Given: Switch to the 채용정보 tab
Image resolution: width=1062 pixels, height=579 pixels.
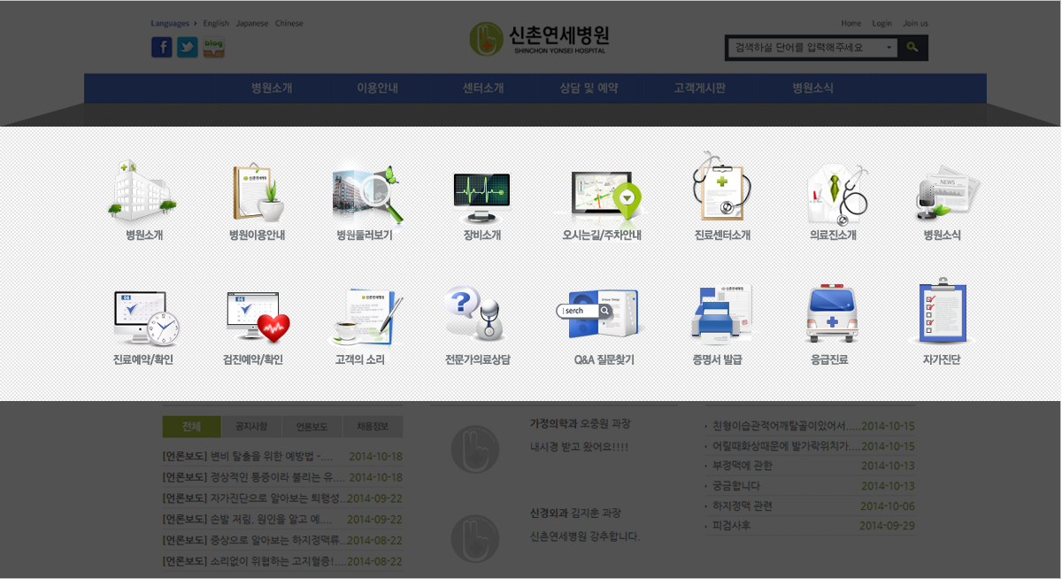Looking at the screenshot, I should [373, 427].
